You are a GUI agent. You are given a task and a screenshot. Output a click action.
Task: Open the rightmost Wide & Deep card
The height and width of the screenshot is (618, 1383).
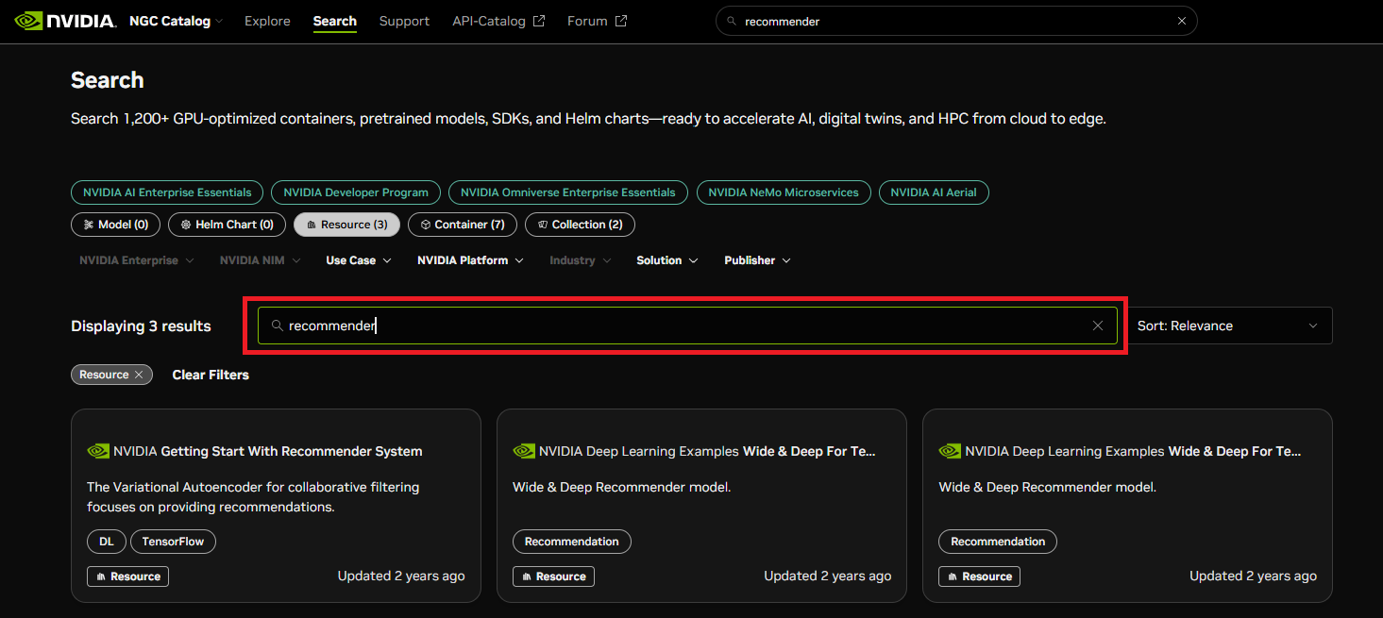pyautogui.click(x=1127, y=506)
